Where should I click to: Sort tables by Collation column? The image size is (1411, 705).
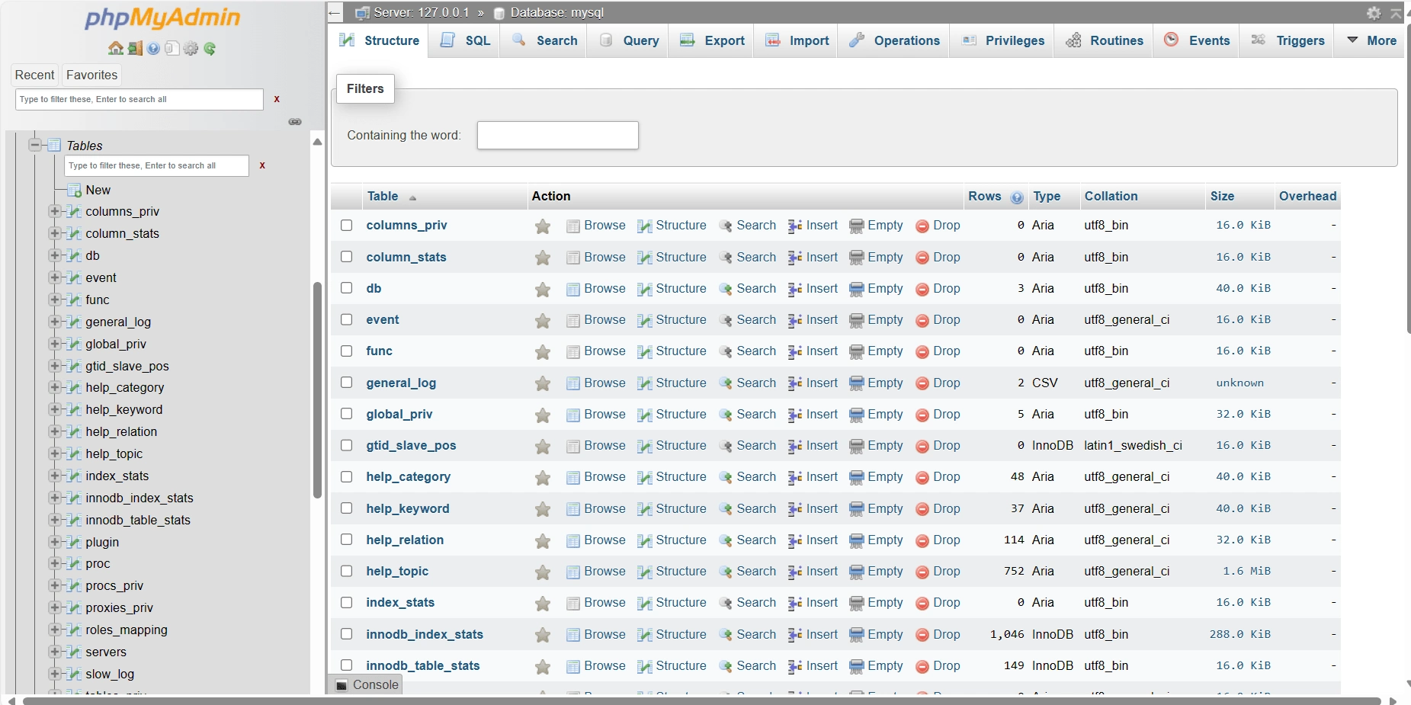pos(1111,196)
